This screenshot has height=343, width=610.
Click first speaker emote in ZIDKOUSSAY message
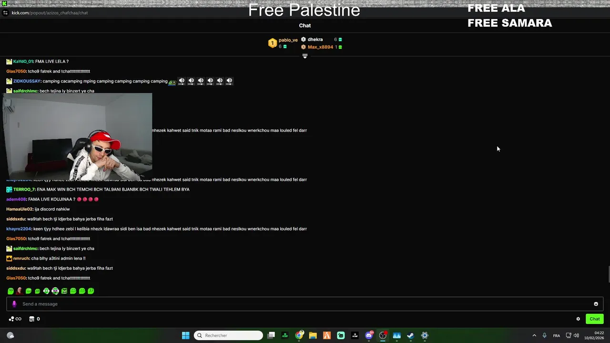click(x=182, y=81)
